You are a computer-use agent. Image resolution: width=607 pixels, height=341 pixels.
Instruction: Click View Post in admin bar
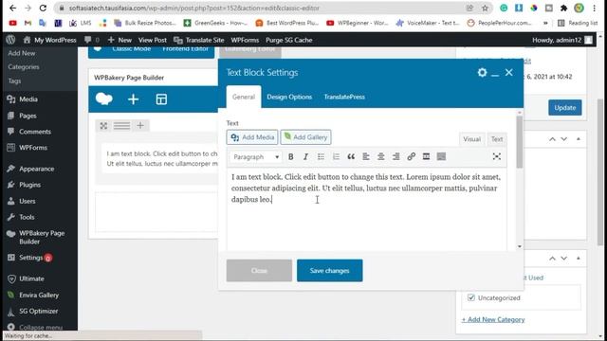(153, 40)
